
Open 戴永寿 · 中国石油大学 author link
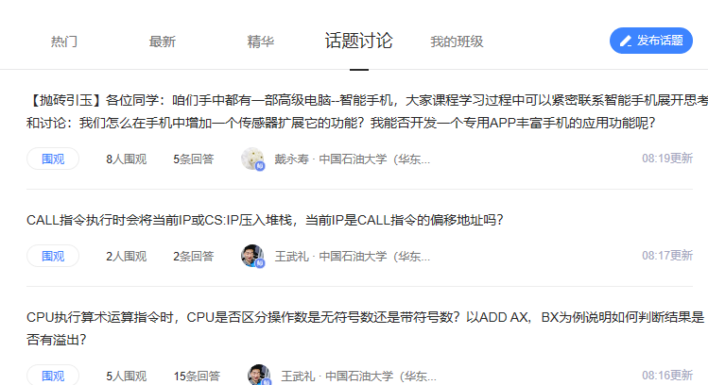353,159
